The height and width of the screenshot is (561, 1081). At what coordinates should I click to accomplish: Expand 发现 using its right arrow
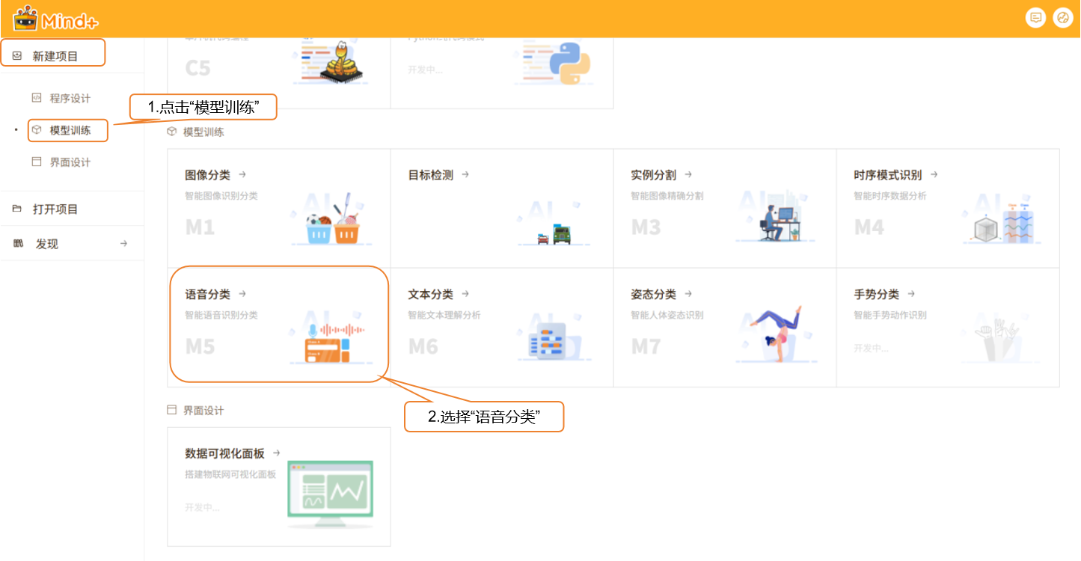pyautogui.click(x=123, y=244)
